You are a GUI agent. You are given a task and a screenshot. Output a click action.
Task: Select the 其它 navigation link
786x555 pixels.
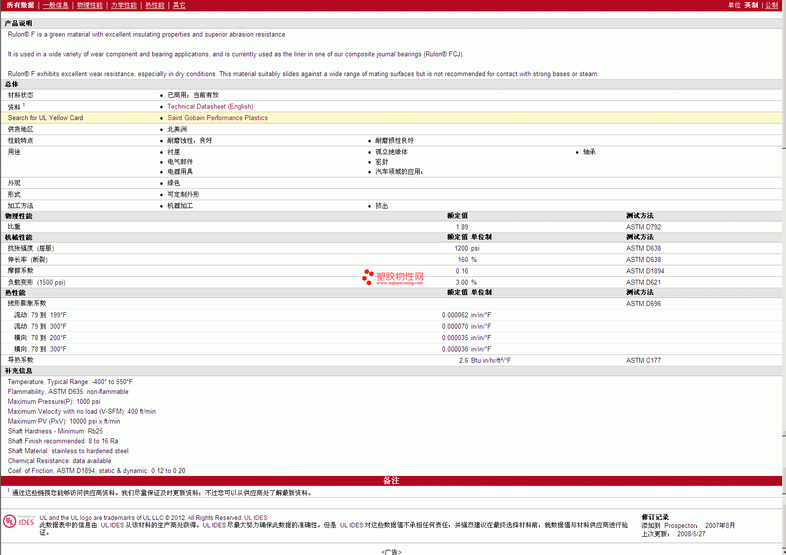(x=179, y=5)
